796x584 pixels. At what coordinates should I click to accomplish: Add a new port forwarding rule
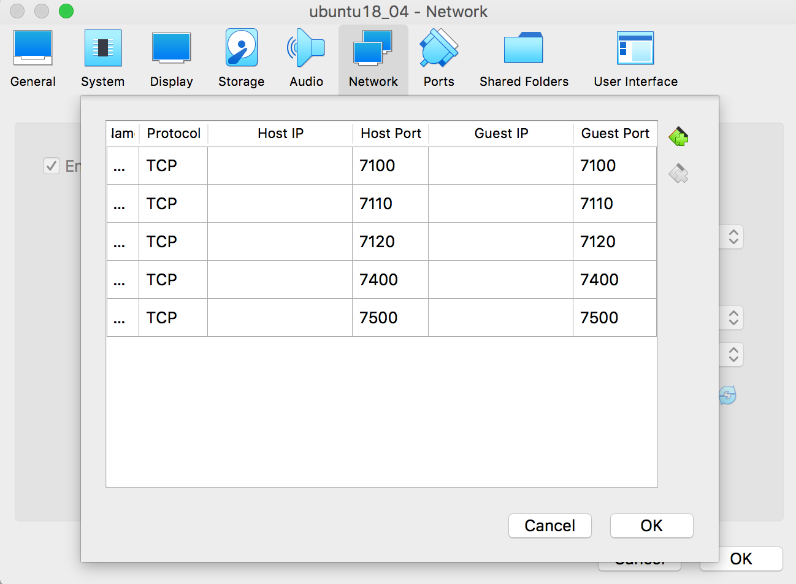tap(678, 136)
